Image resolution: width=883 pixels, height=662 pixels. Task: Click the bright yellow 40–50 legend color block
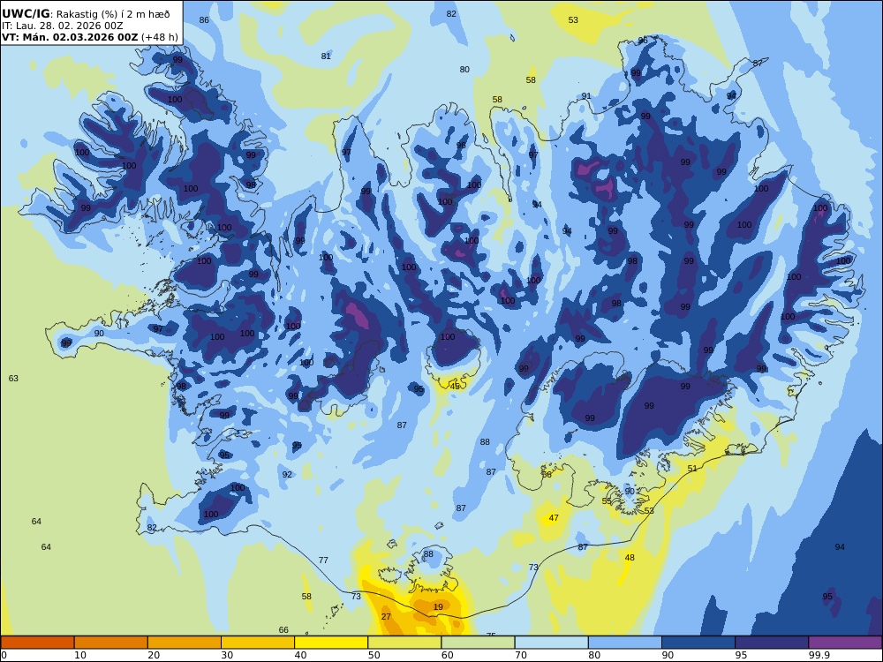tap(331, 643)
